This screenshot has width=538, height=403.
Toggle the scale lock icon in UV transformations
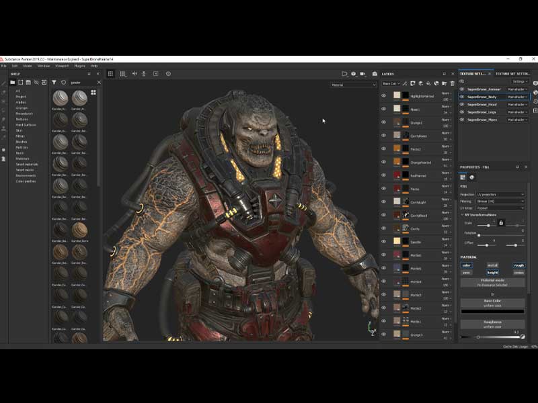pyautogui.click(x=501, y=222)
